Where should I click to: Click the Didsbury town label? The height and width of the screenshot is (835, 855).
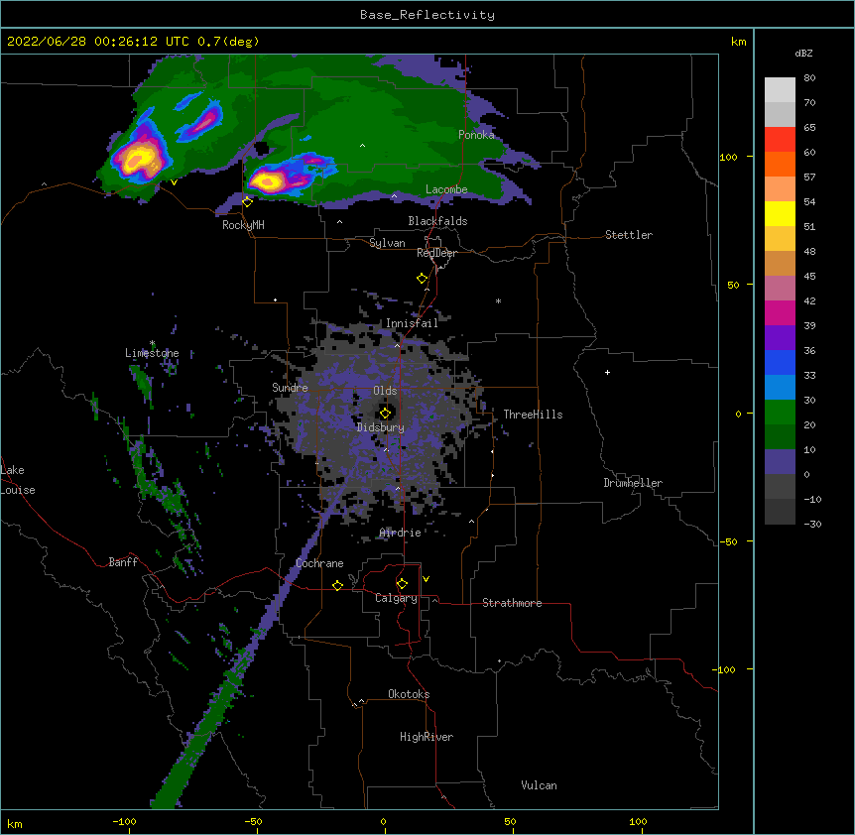coord(381,427)
